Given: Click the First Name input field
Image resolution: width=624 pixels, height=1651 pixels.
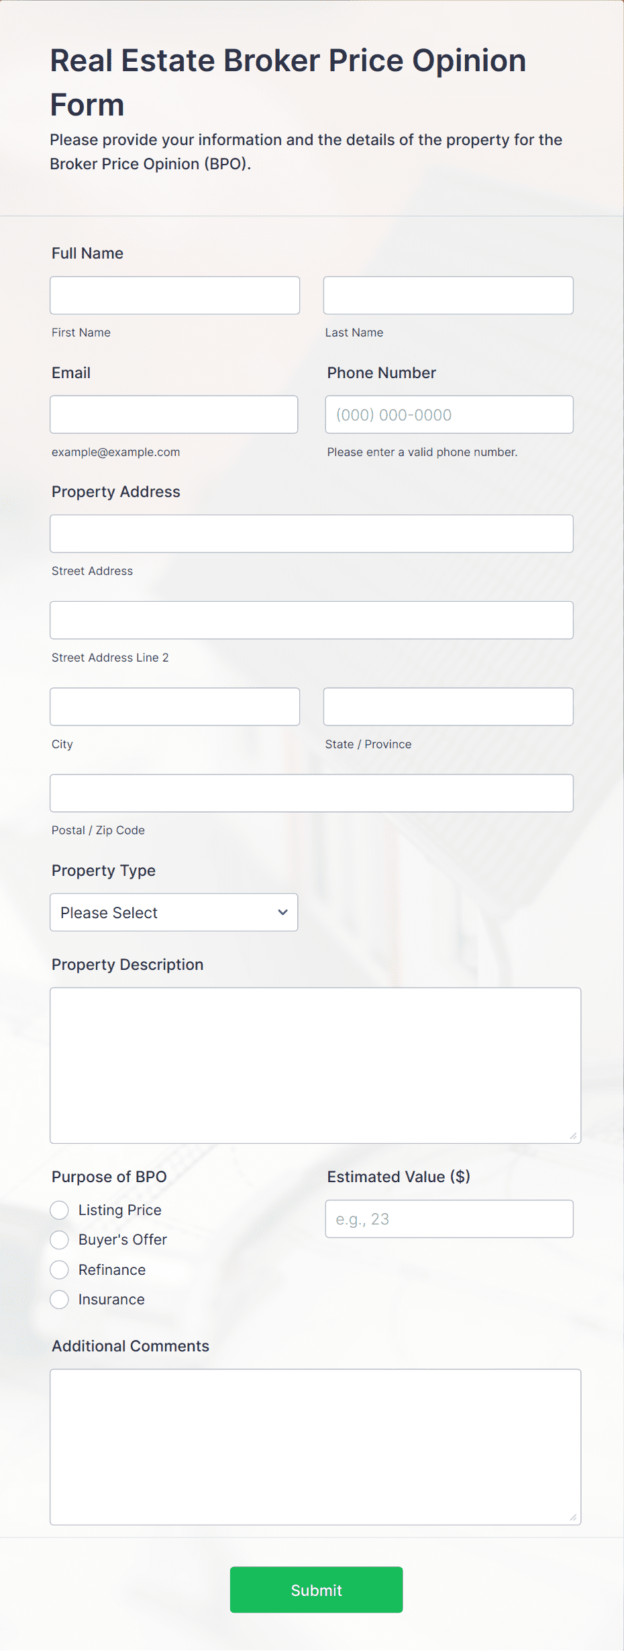Looking at the screenshot, I should pyautogui.click(x=174, y=296).
